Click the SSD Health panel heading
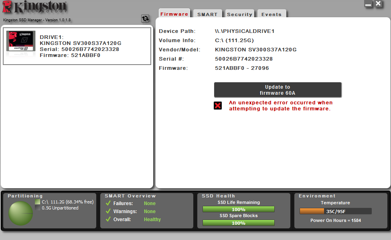The height and width of the screenshot is (240, 391). 219,196
